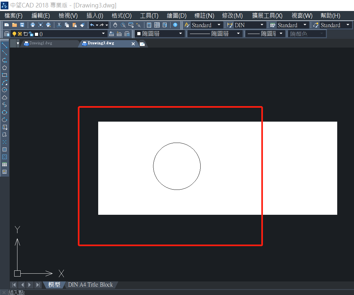354x295 pixels.
Task: Paste from clipboard
Action: (x=75, y=25)
